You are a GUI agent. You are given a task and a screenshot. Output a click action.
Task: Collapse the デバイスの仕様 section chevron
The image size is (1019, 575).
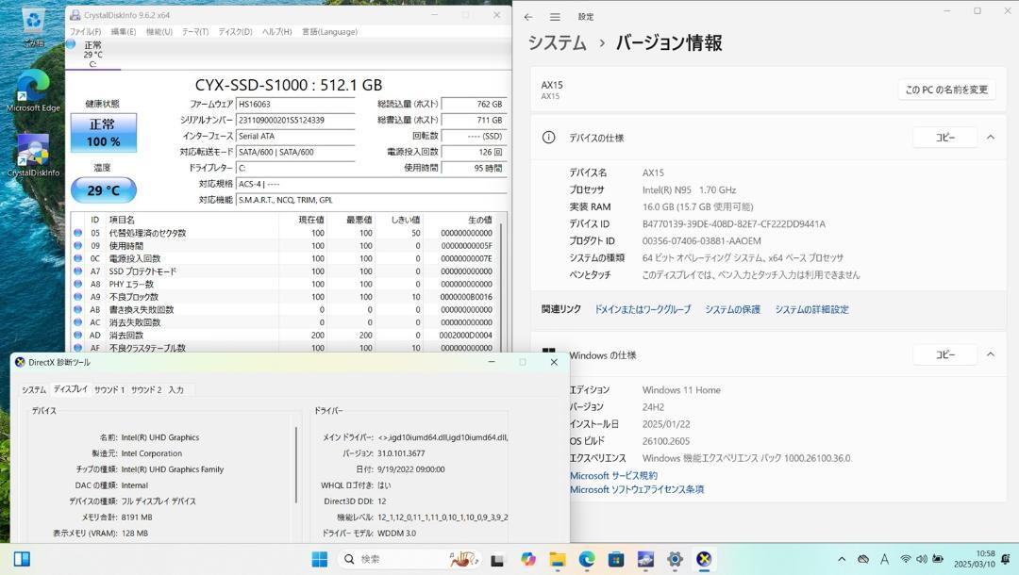coord(991,137)
